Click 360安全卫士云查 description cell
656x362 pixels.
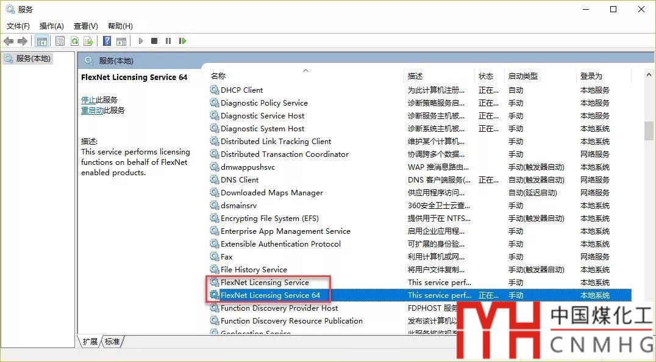coord(439,206)
